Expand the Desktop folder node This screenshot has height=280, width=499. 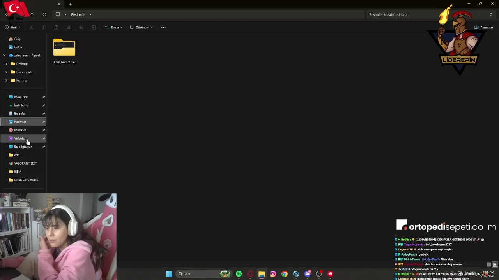click(x=6, y=64)
